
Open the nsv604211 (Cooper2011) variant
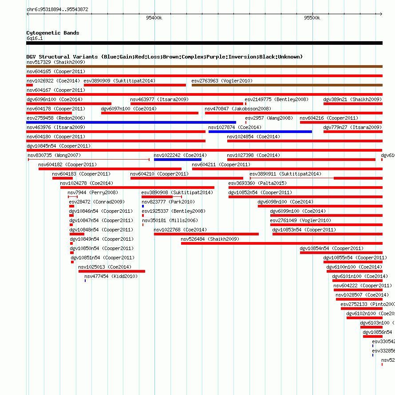point(221,165)
